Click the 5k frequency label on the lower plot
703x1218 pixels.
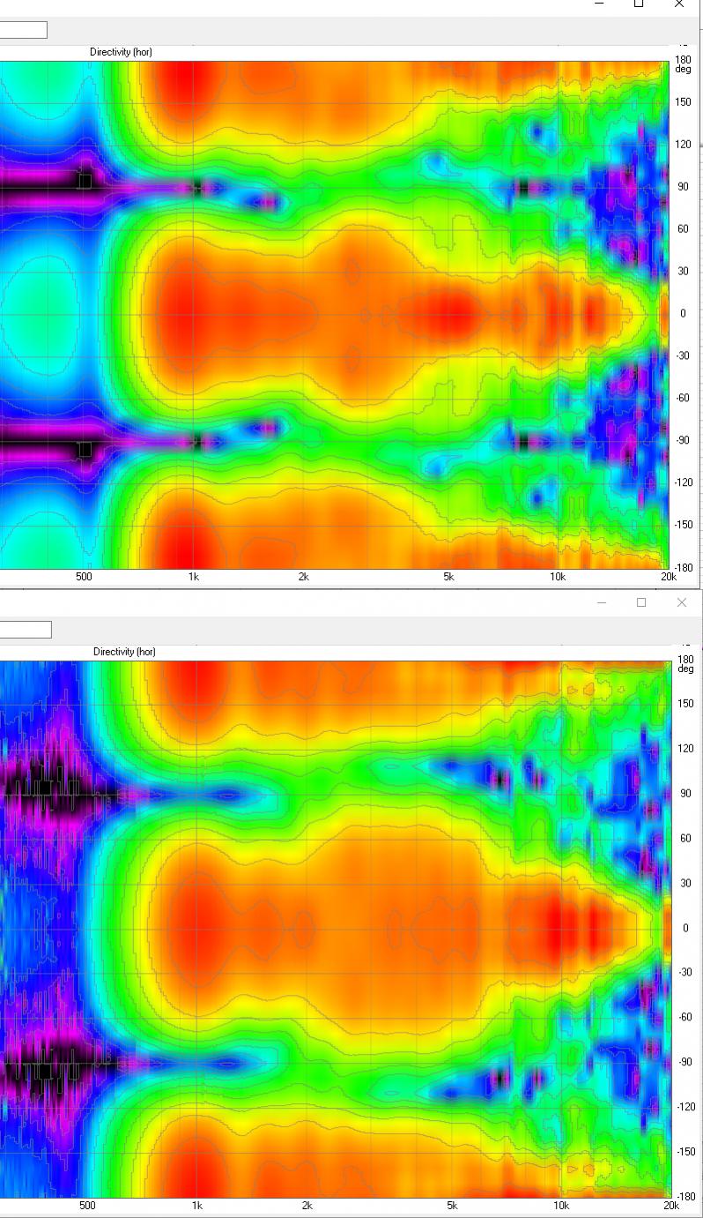pos(452,1205)
